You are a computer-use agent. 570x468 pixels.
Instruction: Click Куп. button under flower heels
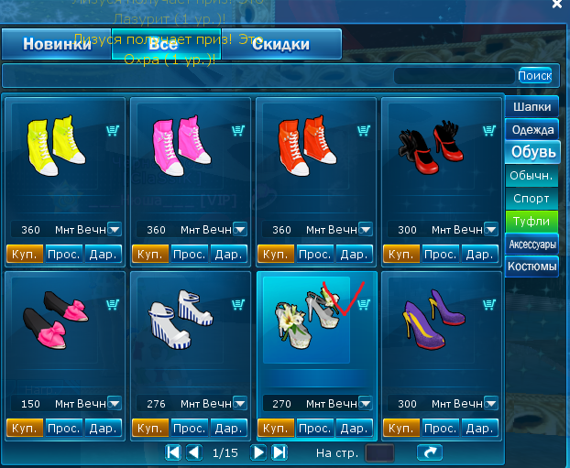(x=276, y=428)
